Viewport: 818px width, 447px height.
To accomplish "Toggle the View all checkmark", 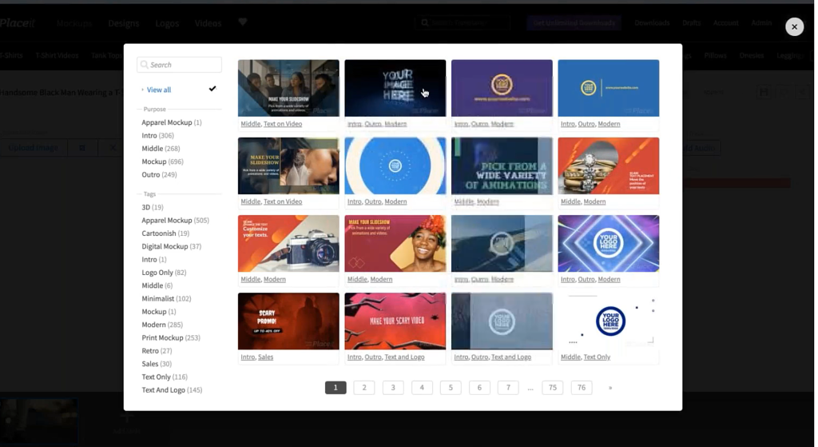I will (x=212, y=89).
